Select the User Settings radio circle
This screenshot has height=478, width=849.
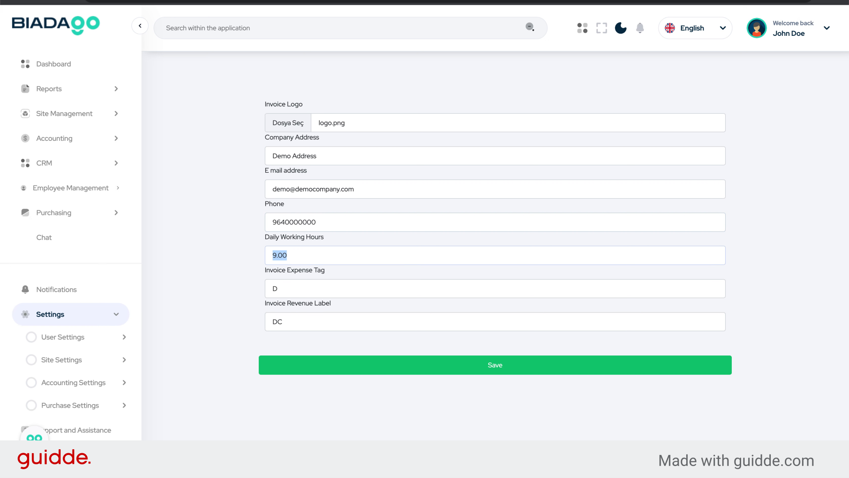[31, 337]
